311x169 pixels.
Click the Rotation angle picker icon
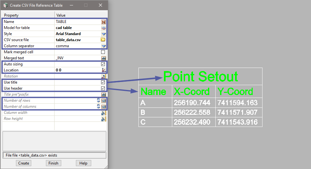tap(103, 76)
